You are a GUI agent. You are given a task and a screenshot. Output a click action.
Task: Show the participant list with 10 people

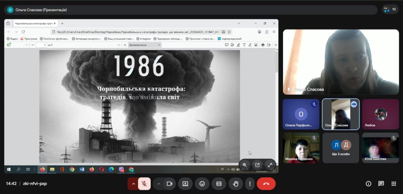point(390,9)
